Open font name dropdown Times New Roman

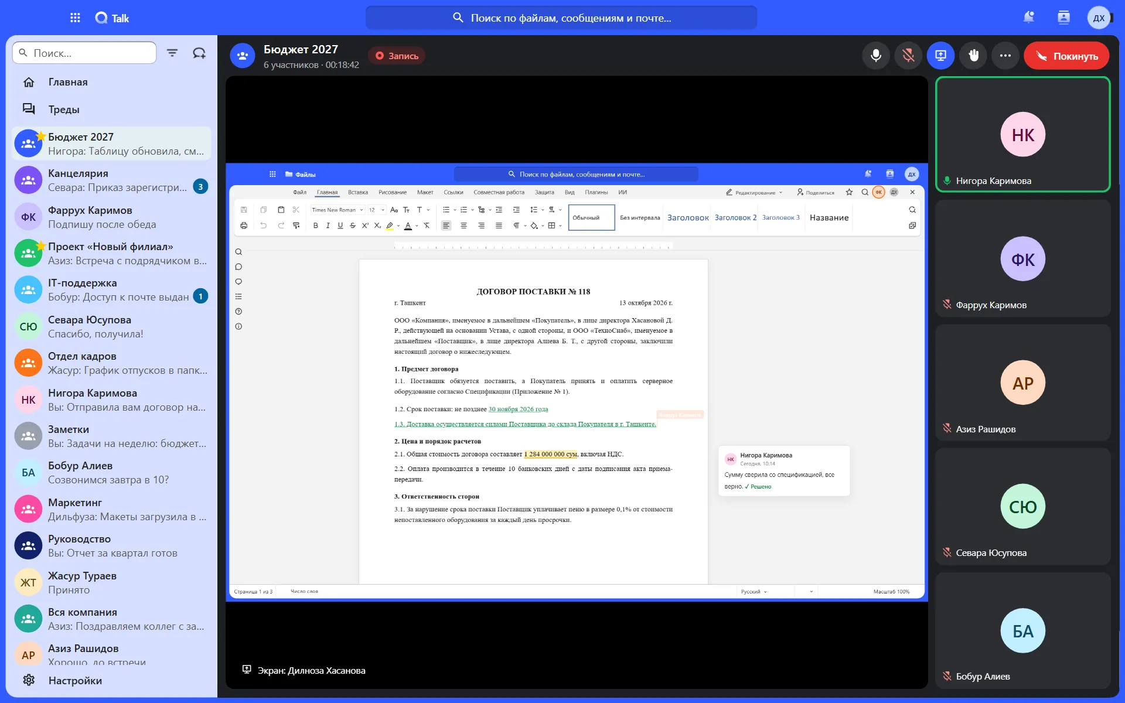337,210
